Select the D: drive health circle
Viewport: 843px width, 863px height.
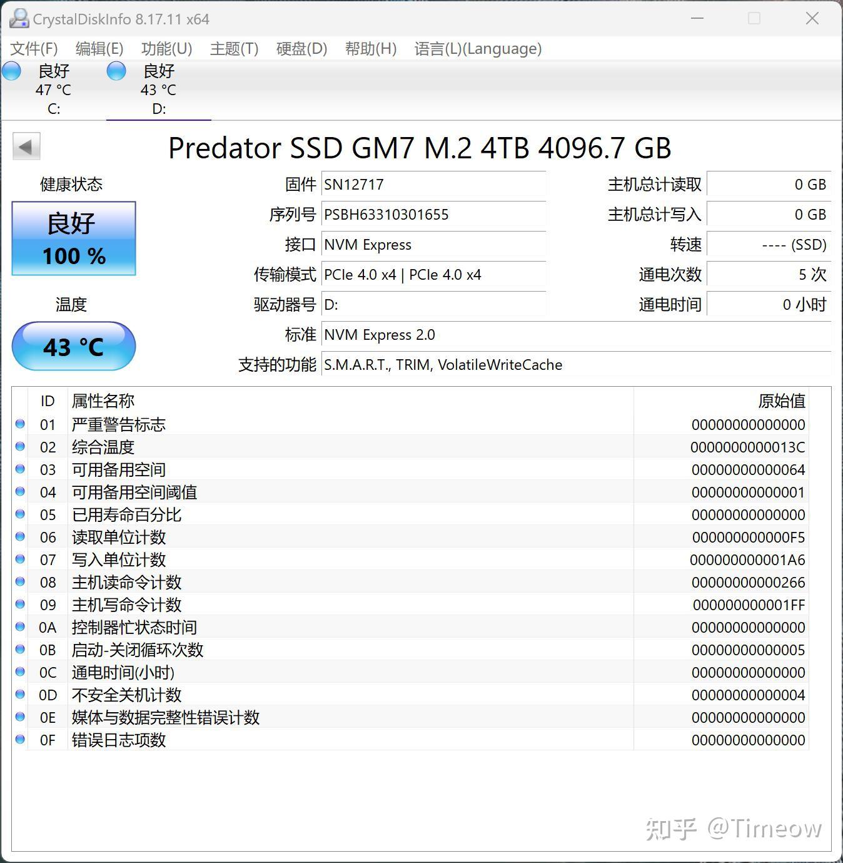tap(116, 71)
